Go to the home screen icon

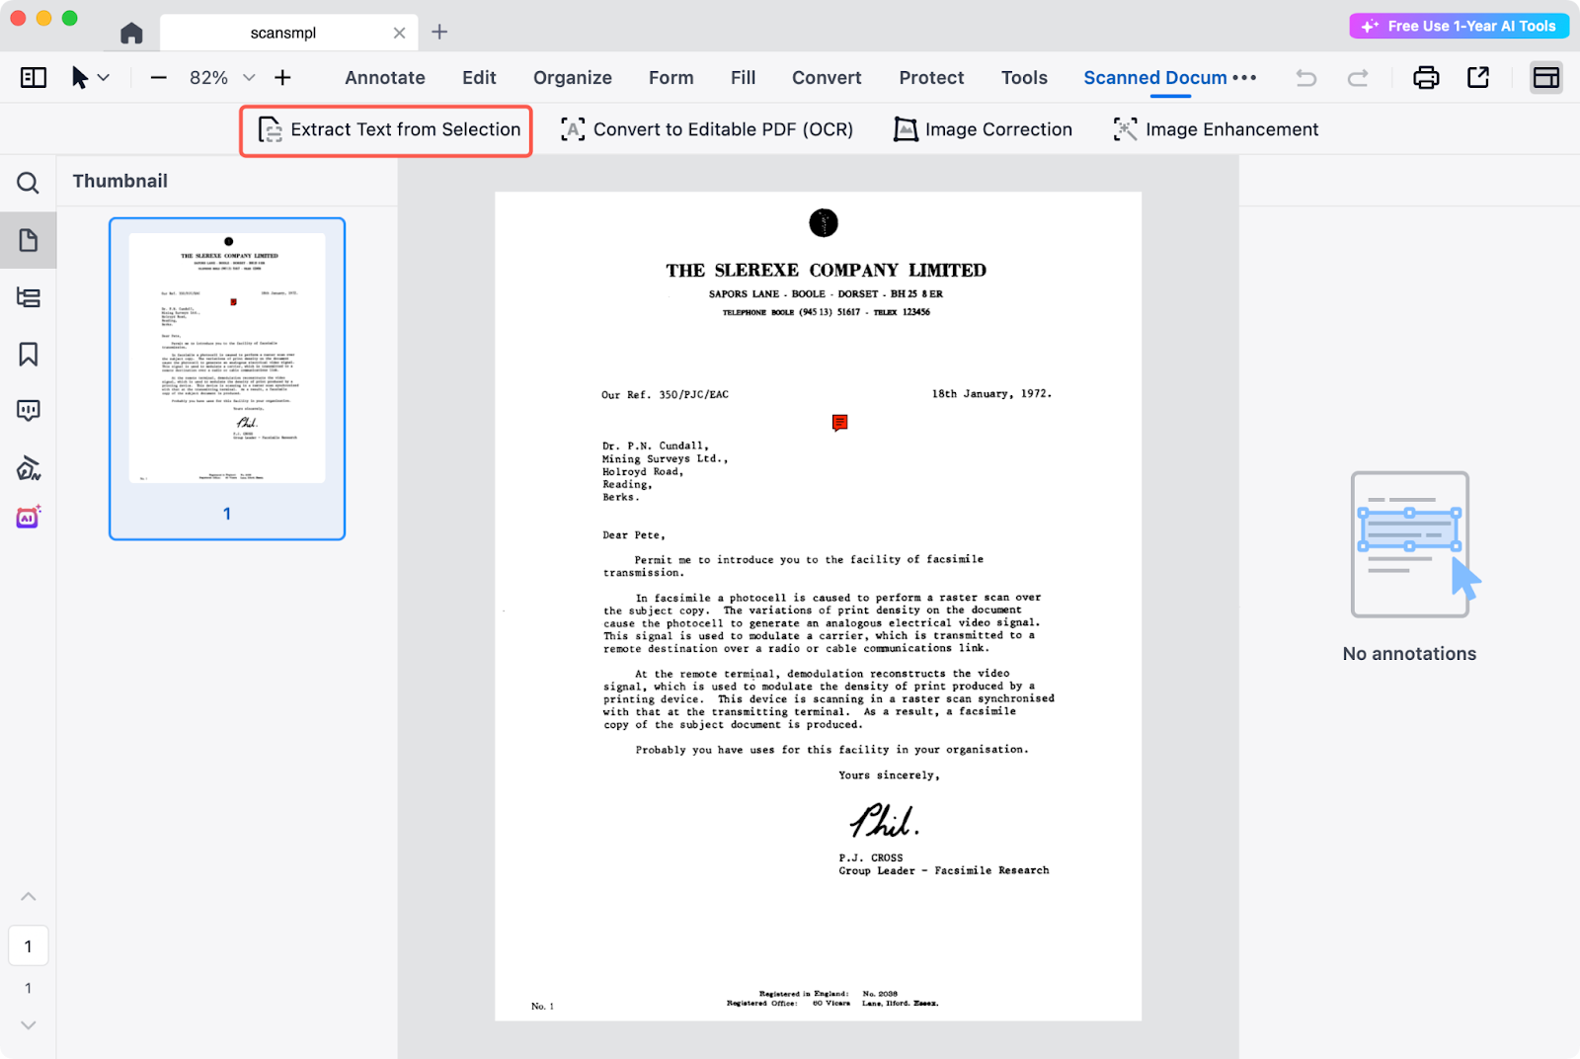tap(131, 33)
